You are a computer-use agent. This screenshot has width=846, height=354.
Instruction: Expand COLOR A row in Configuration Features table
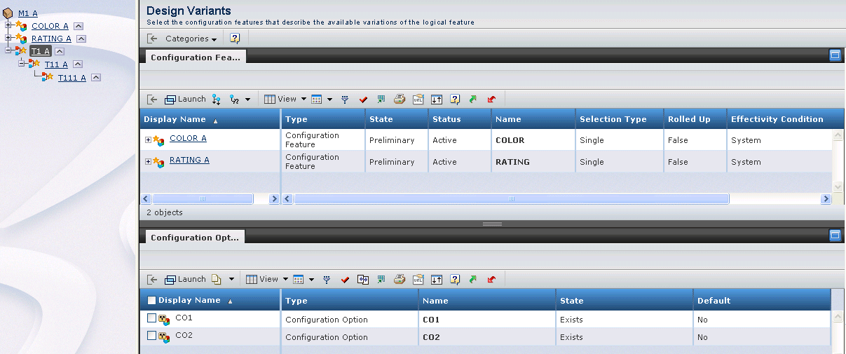tap(148, 139)
